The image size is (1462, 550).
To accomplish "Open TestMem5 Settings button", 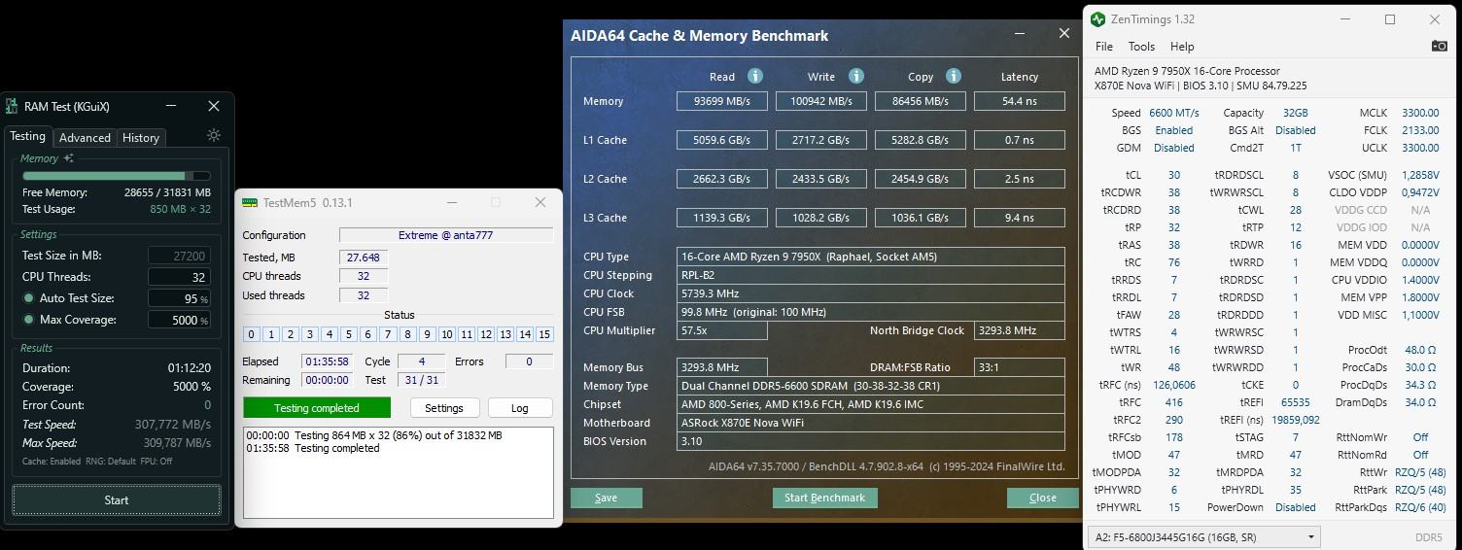I will [444, 408].
